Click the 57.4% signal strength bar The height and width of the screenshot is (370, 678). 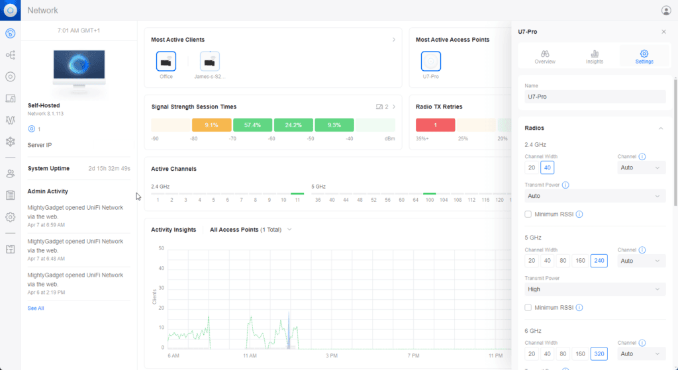tap(252, 125)
